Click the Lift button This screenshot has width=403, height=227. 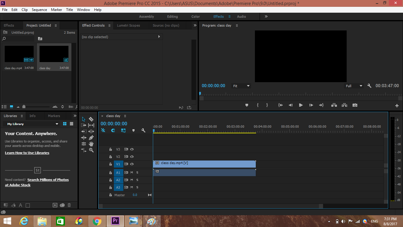pyautogui.click(x=334, y=105)
